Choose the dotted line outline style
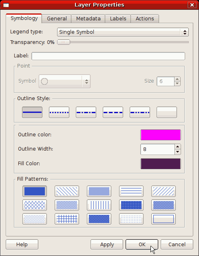This screenshot has width=199, height=256. click(x=59, y=112)
